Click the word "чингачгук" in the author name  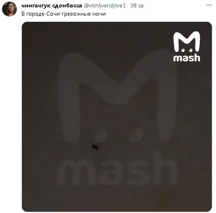(36, 6)
